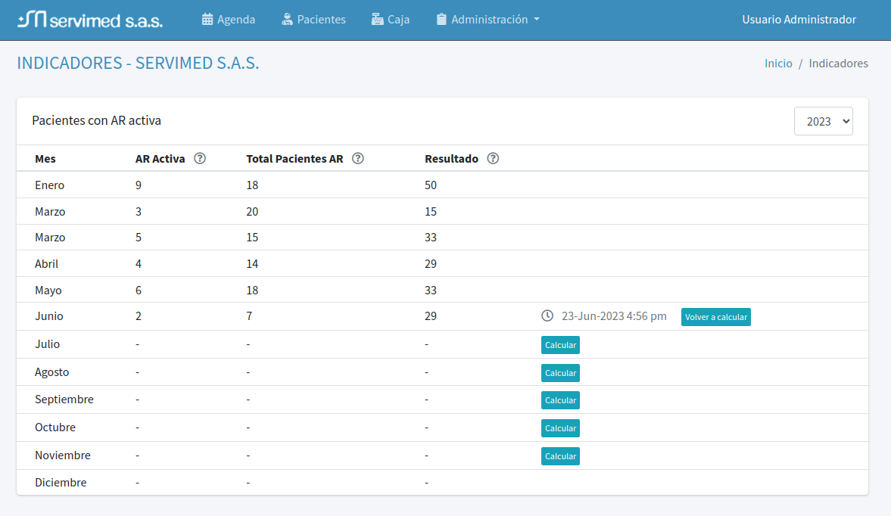The image size is (891, 516).
Task: Click the Servimed s.a.s. logo
Action: (90, 20)
